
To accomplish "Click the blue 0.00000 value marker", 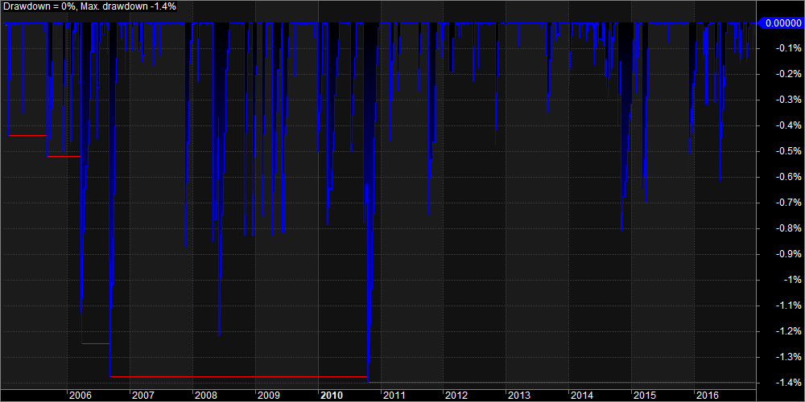I will click(x=780, y=23).
